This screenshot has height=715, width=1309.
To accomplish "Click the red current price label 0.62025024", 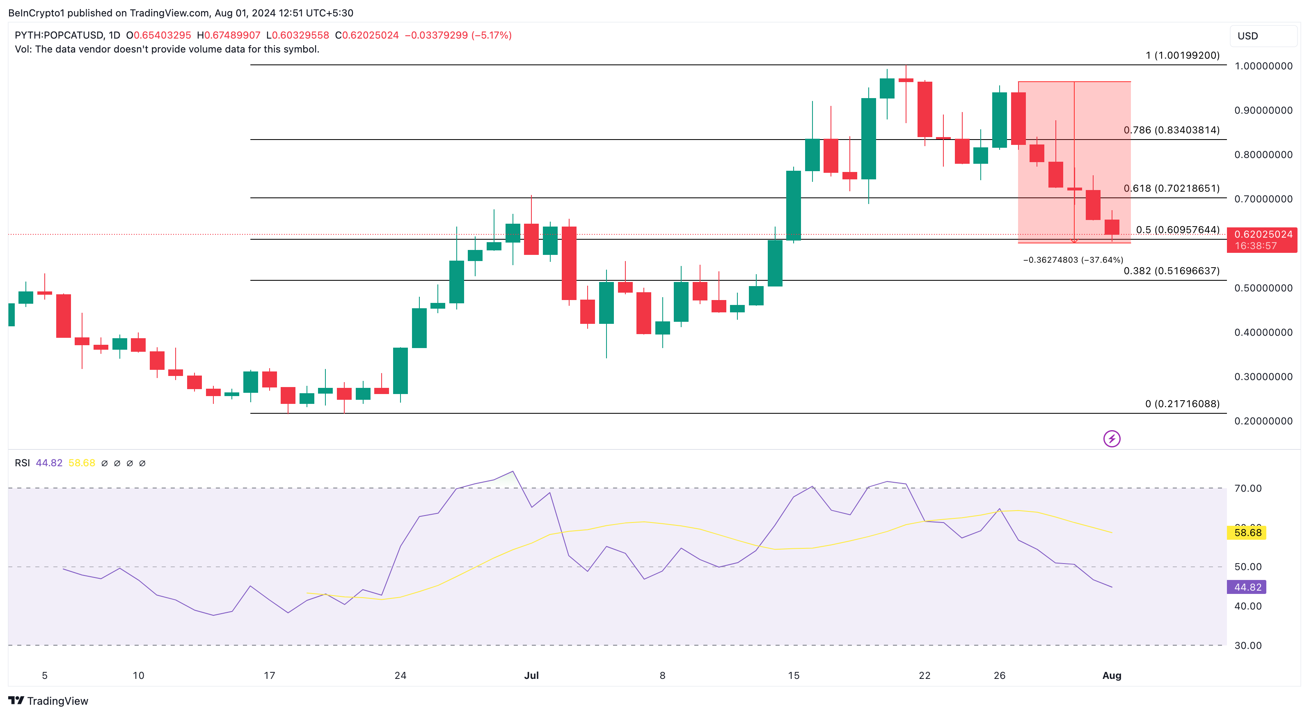I will coord(1263,234).
